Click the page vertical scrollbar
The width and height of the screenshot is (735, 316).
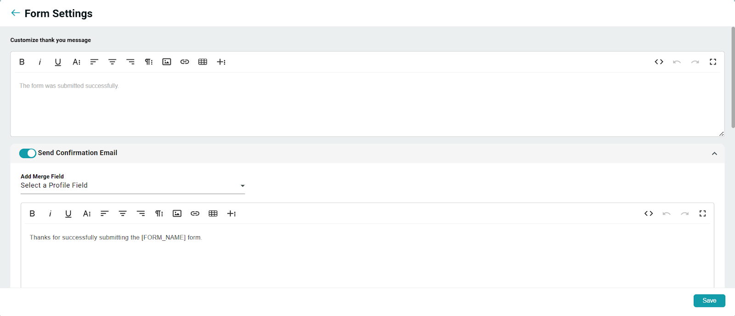tap(733, 78)
